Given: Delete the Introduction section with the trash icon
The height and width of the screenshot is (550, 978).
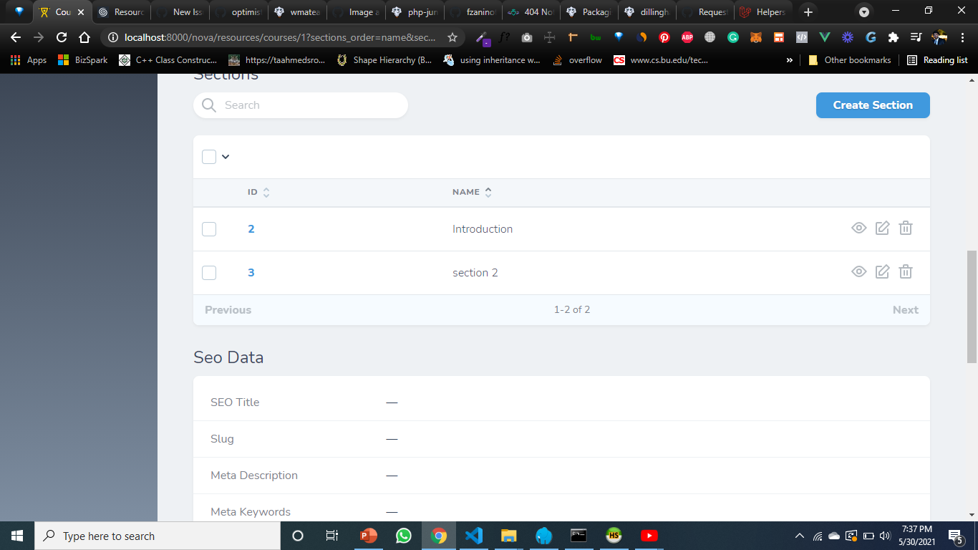Looking at the screenshot, I should point(906,228).
